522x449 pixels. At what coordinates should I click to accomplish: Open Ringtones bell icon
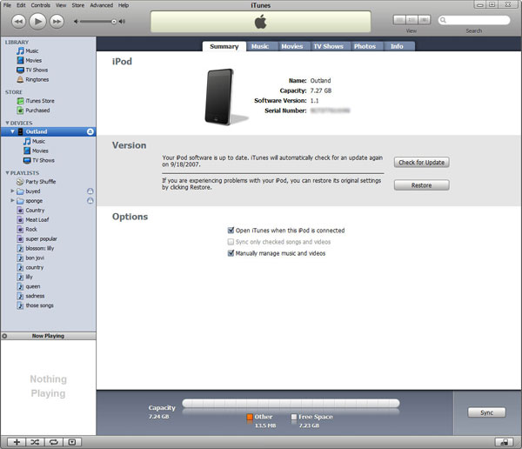[20, 79]
